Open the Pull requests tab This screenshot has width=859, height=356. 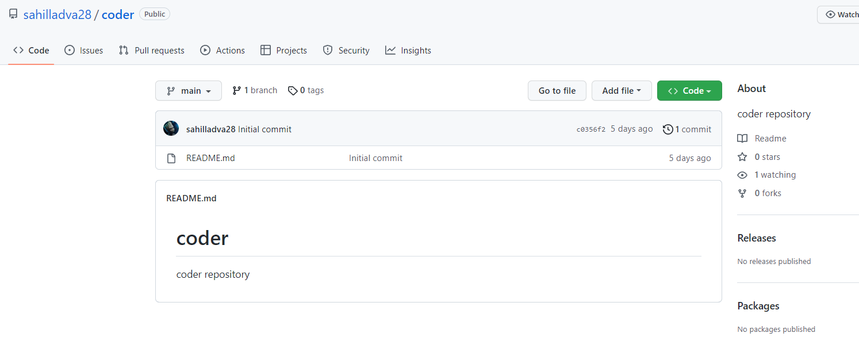coord(152,51)
